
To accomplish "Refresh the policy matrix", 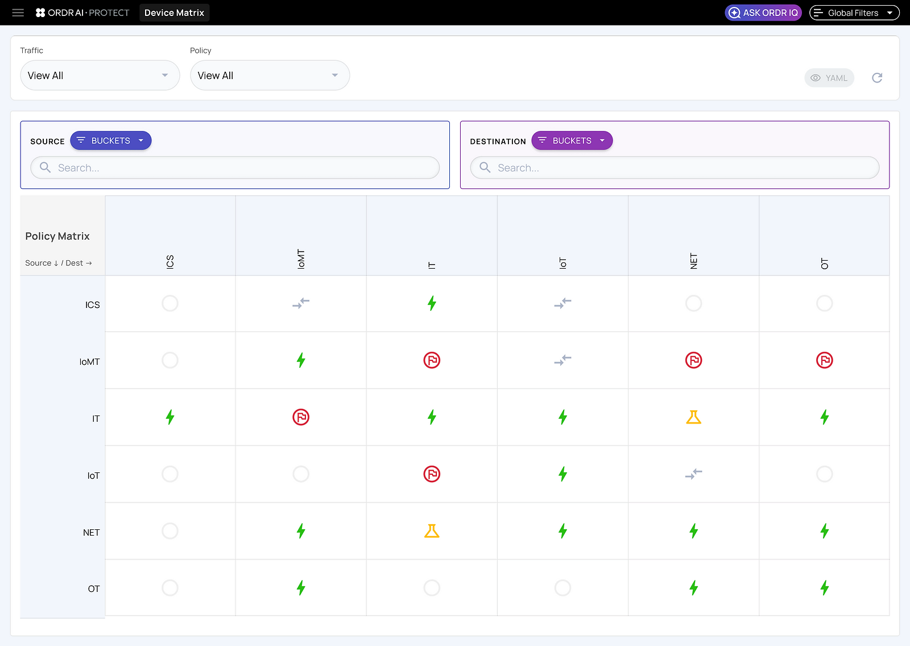I will [877, 78].
